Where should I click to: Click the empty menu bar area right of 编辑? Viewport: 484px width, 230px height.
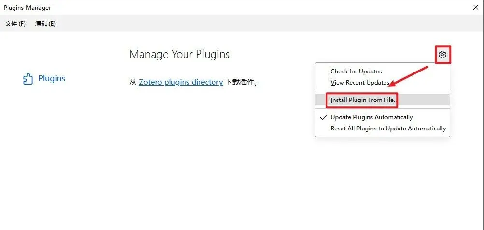(242, 24)
